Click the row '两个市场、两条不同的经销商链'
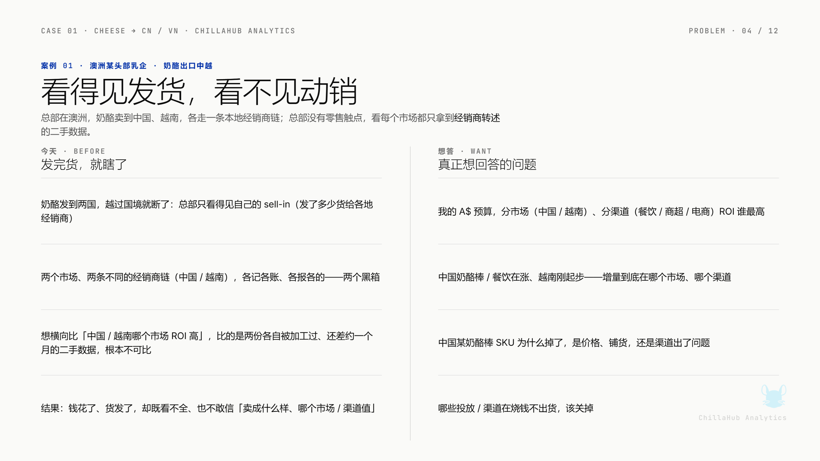 (x=211, y=277)
